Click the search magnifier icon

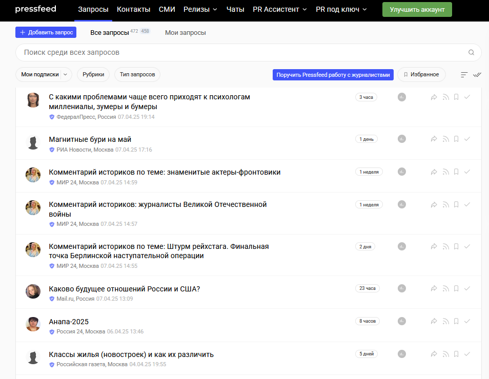click(471, 52)
